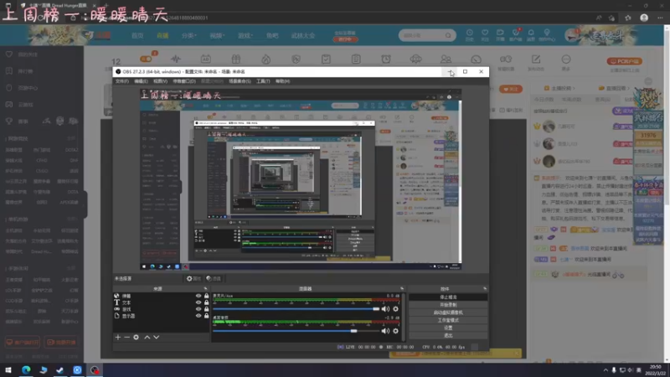The width and height of the screenshot is (670, 377).
Task: Click the two-people icon in streamer toolbar
Action: [446, 59]
